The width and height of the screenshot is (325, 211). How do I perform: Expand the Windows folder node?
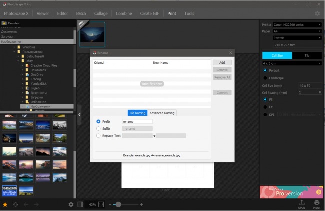(x=14, y=47)
